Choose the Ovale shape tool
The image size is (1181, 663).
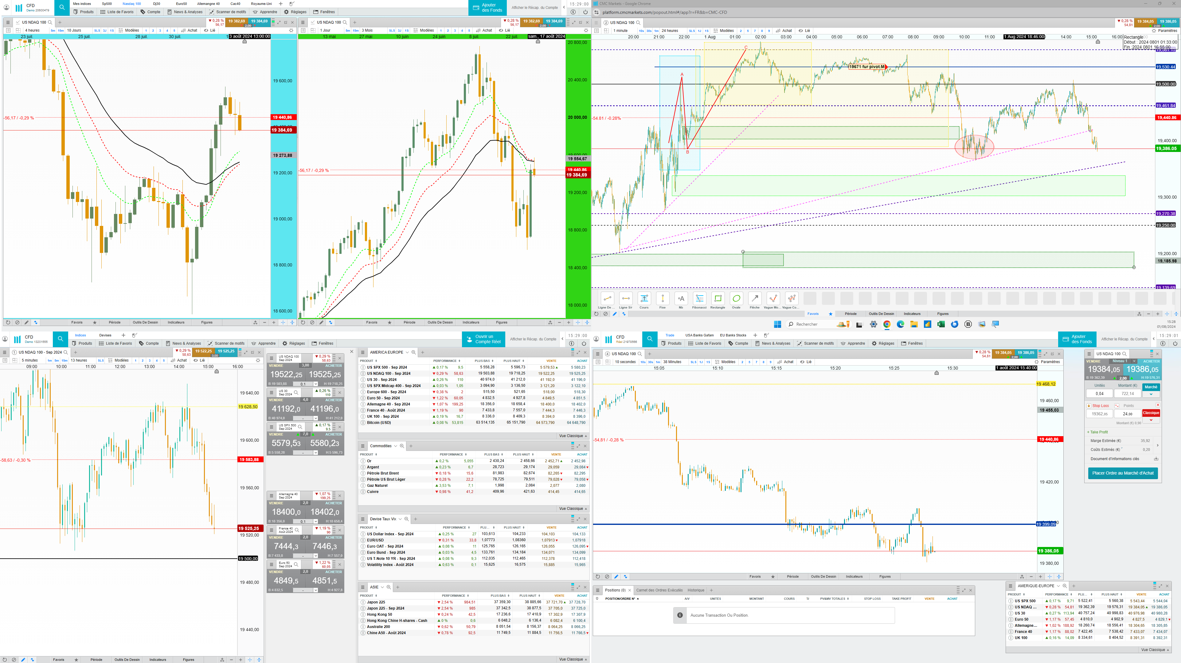coord(736,299)
